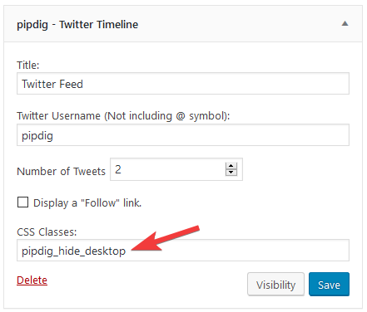The image size is (367, 312).
Task: Click the pipdig - Twitter Timeline header text
Action: pyautogui.click(x=77, y=25)
